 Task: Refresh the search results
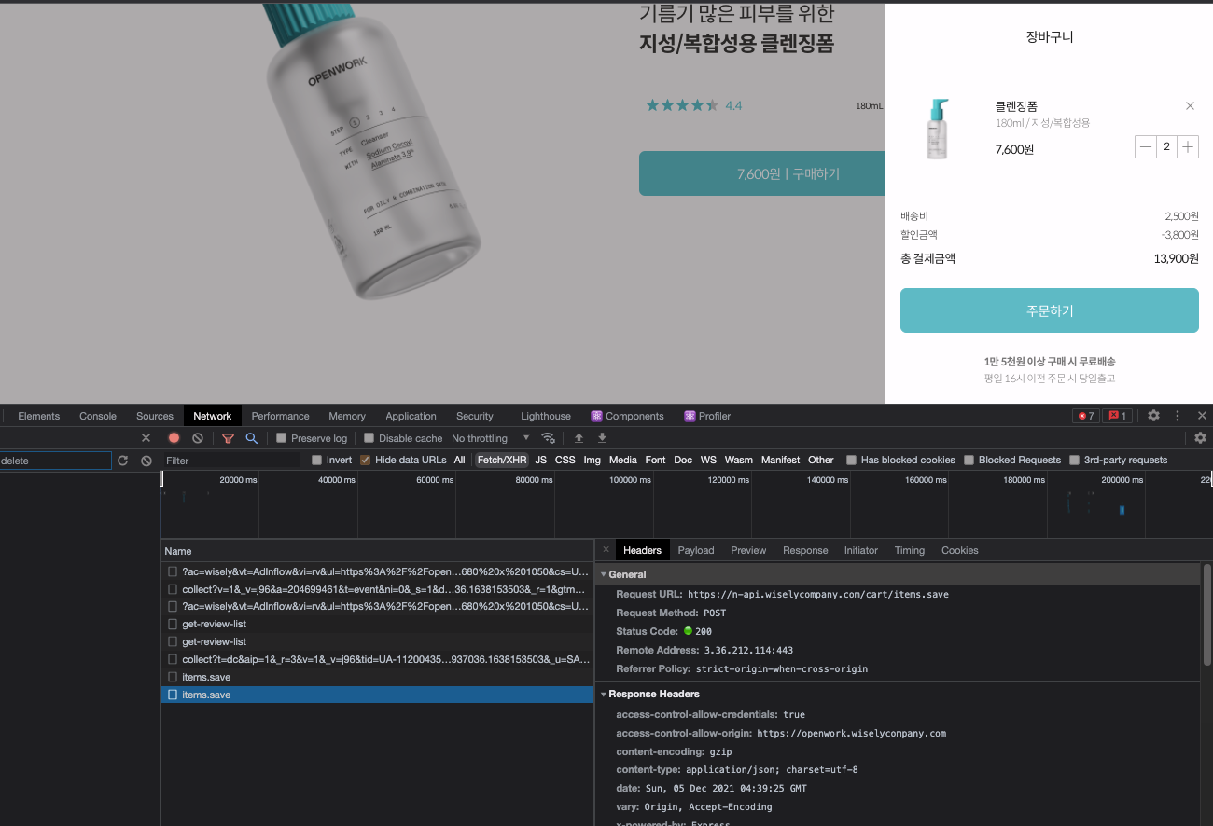[x=122, y=461]
